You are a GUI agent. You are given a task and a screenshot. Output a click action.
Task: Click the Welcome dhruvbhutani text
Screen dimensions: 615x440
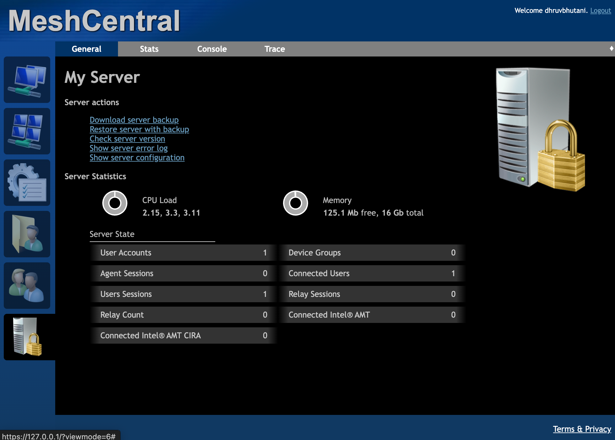(551, 11)
